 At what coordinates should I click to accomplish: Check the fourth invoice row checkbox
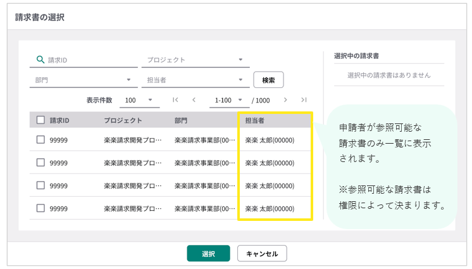pyautogui.click(x=40, y=208)
